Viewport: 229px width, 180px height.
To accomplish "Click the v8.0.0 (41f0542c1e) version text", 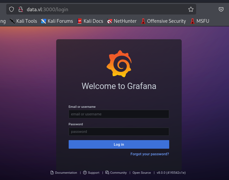I will (x=171, y=173).
